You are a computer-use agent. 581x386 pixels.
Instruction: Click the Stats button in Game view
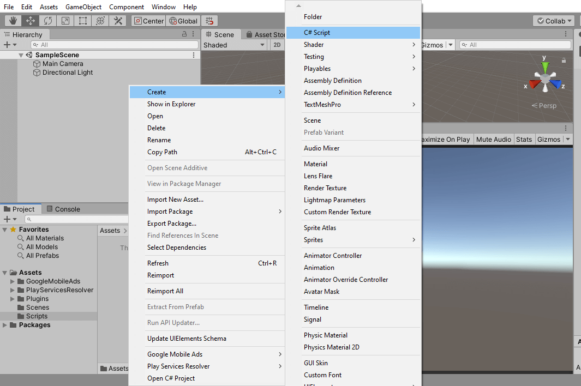click(524, 139)
